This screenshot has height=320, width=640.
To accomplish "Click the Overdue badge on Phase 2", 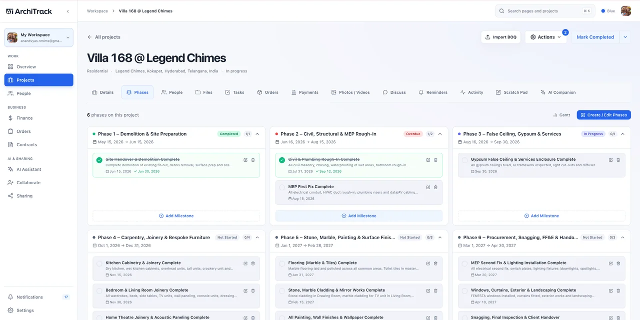I will tap(413, 134).
